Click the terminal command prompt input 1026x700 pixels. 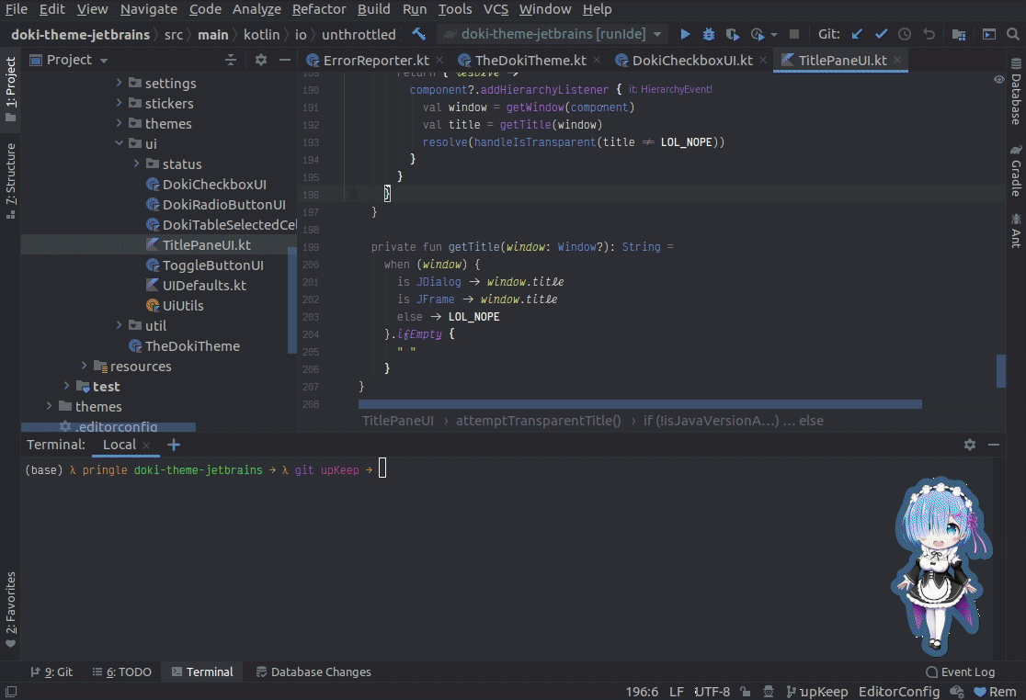point(382,468)
